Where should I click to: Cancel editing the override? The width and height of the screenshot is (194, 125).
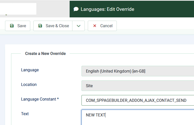click(102, 26)
